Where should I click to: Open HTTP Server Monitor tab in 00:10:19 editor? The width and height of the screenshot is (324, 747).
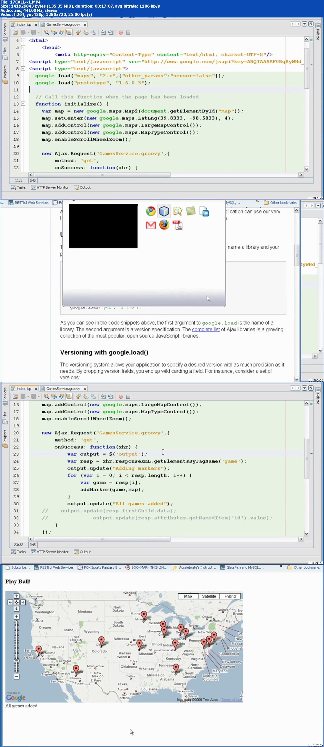(x=50, y=552)
